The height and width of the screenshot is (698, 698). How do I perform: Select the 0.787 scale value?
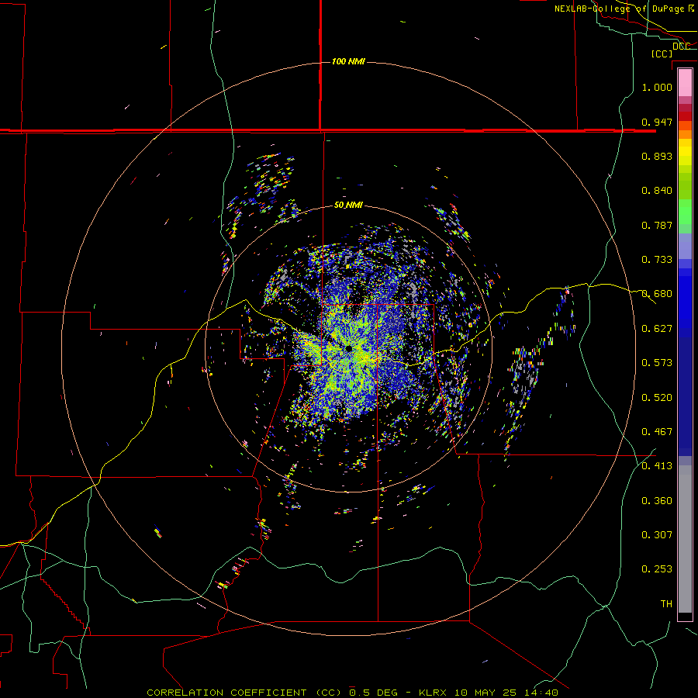coord(657,225)
